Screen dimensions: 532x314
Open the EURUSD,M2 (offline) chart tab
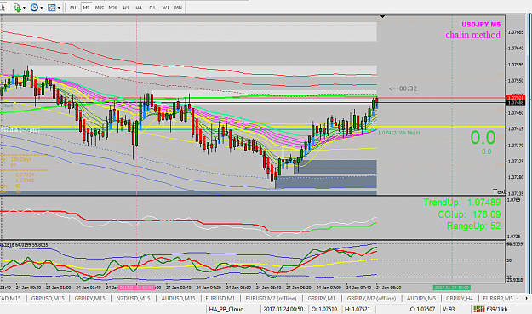271,299
